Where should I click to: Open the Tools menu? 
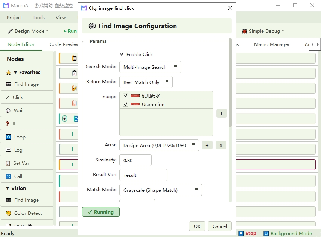coord(39,18)
